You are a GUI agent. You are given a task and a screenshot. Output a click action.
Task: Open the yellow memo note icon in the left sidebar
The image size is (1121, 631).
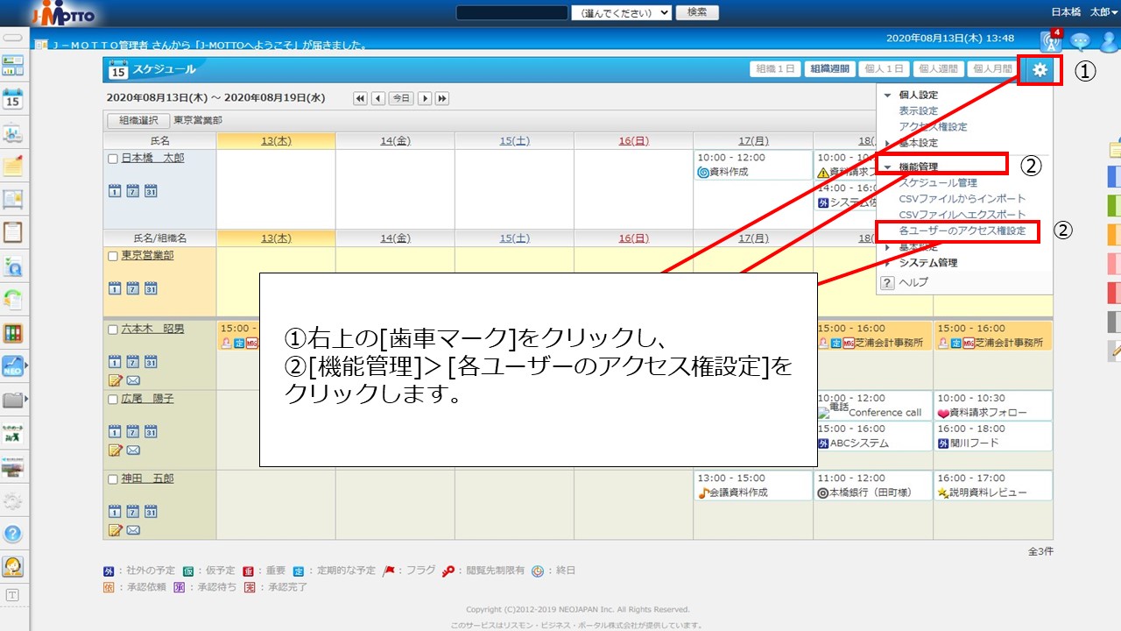(13, 166)
